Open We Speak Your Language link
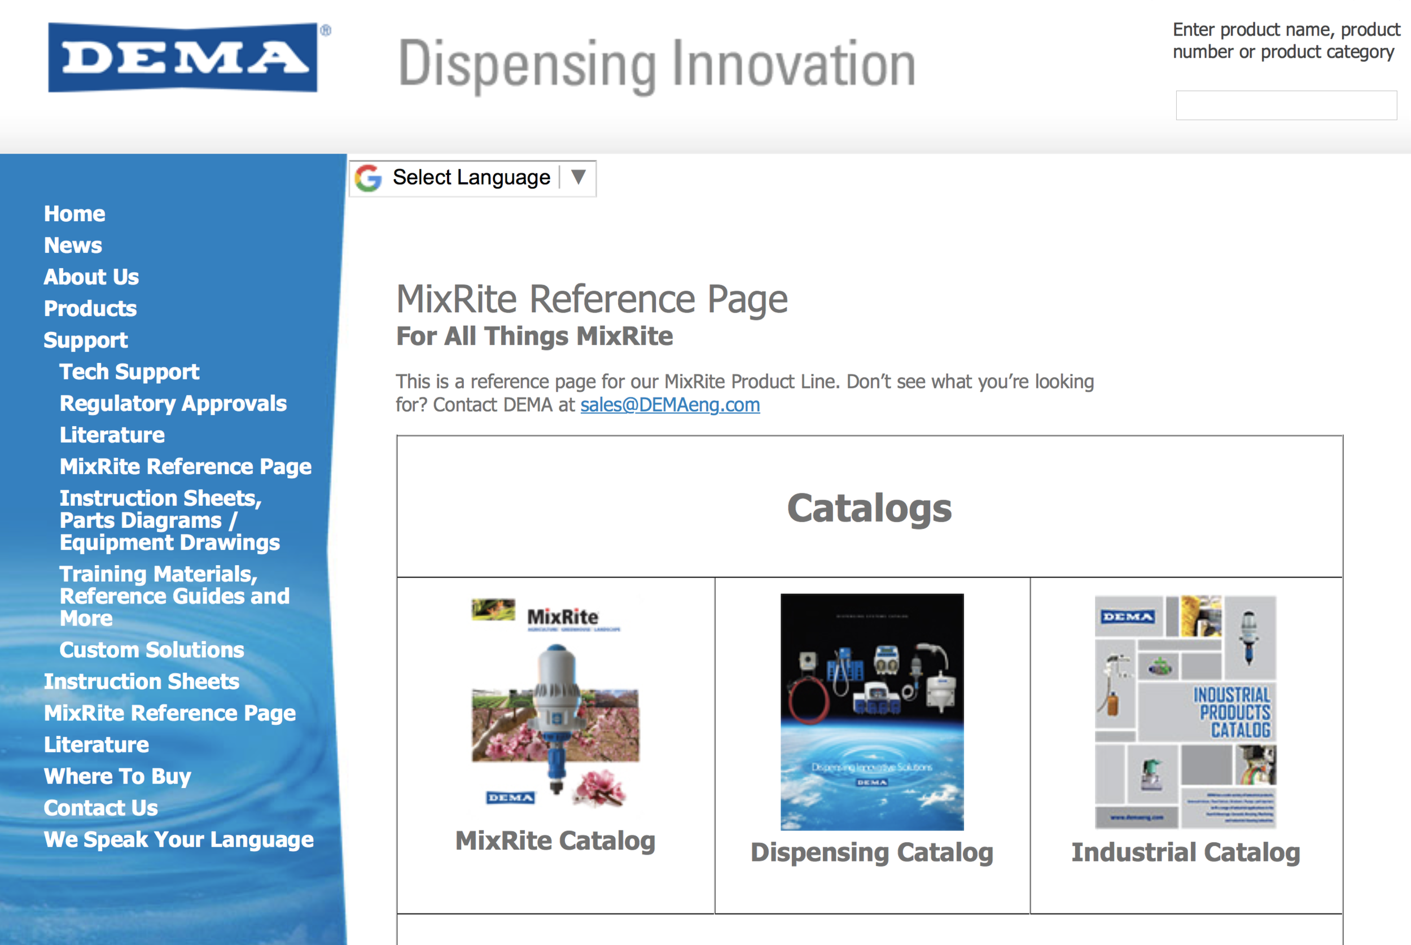 pyautogui.click(x=179, y=840)
